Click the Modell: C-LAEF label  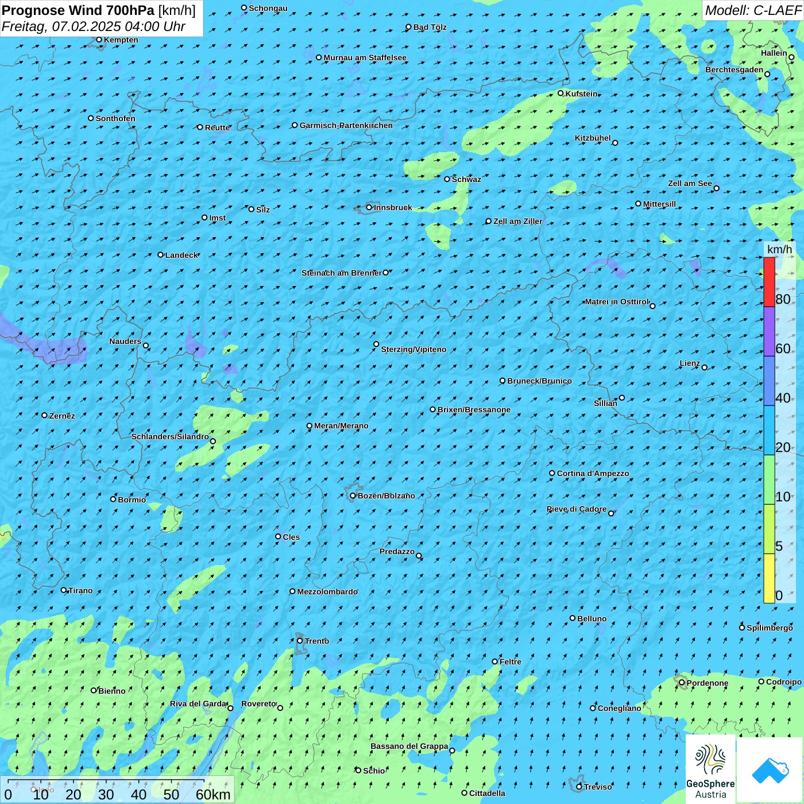point(752,10)
